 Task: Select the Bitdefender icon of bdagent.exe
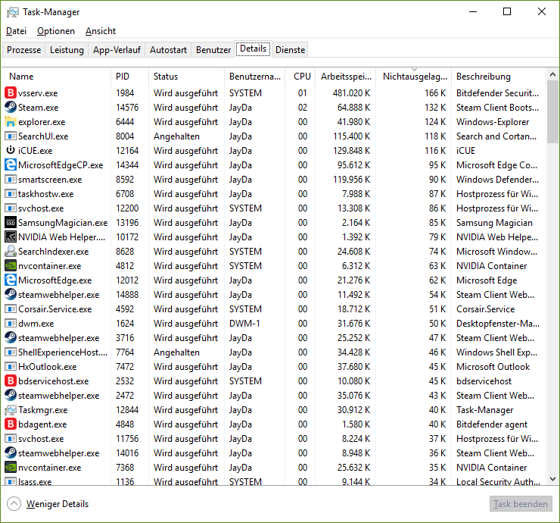click(11, 424)
